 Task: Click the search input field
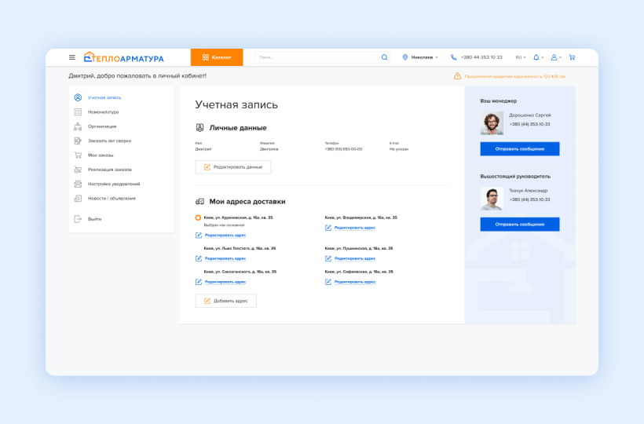[318, 57]
